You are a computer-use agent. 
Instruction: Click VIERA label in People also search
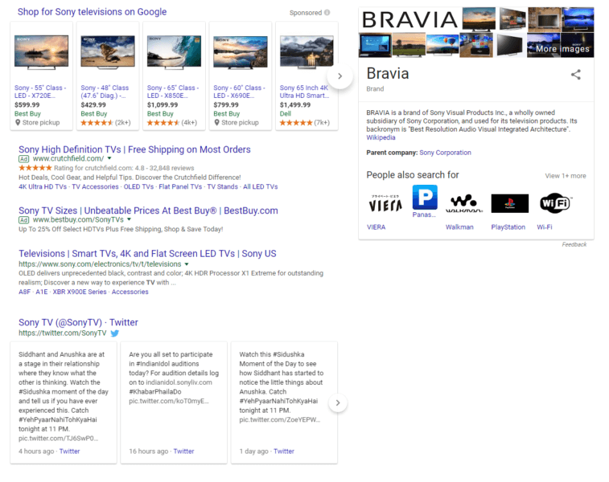[x=376, y=227]
